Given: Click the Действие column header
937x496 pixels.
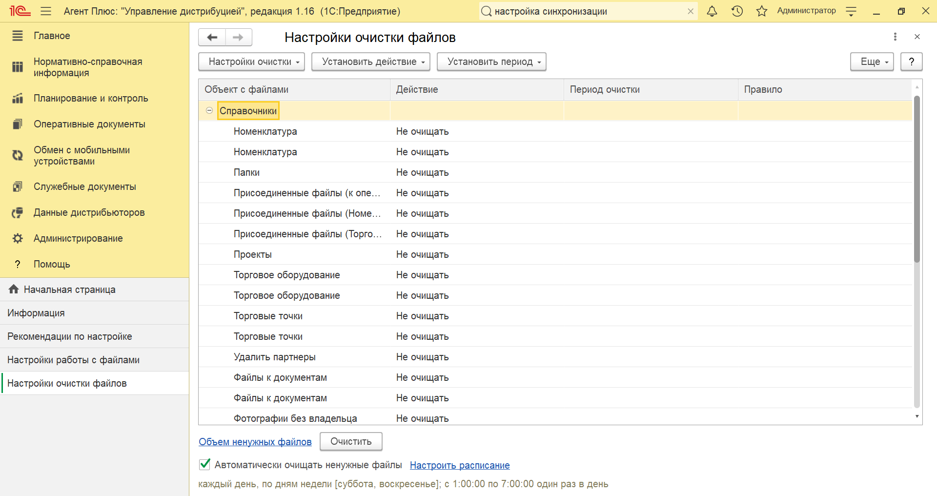Looking at the screenshot, I should [x=477, y=89].
